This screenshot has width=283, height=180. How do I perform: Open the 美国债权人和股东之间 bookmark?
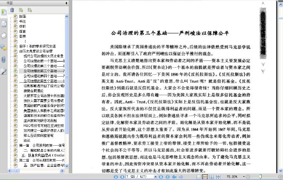(x=44, y=110)
